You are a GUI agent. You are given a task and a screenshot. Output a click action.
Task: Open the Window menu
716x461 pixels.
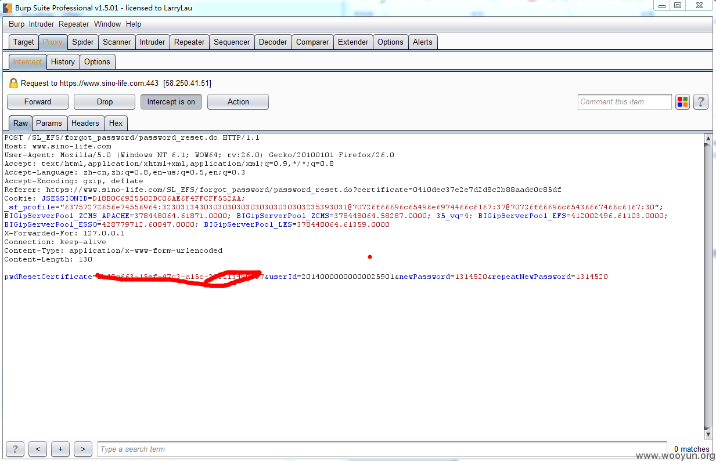tap(107, 24)
